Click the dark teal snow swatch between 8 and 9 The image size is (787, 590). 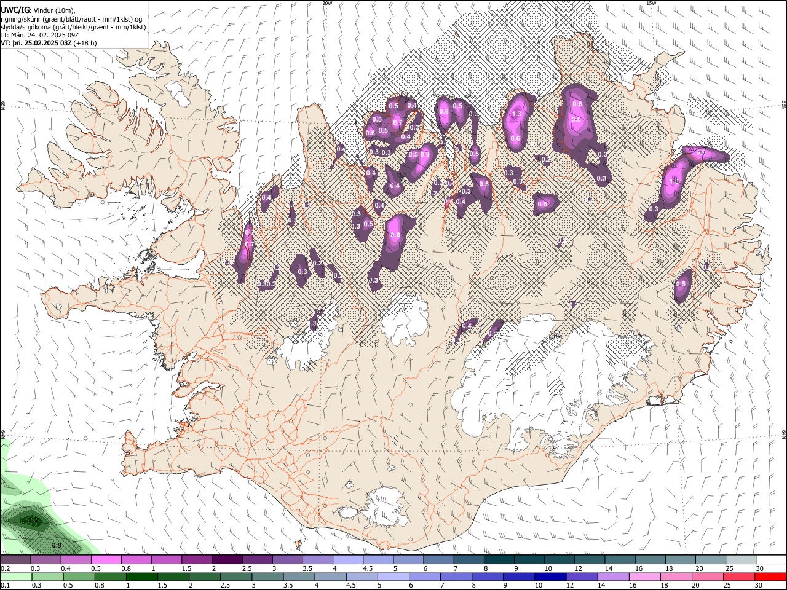[498, 559]
